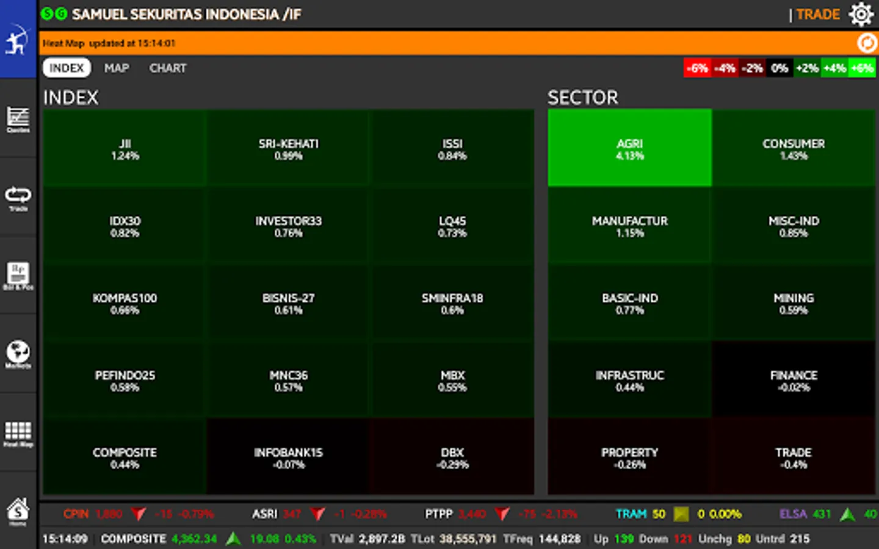Viewport: 879px width, 549px height.
Task: Click the PTPP ticker symbol
Action: click(438, 514)
